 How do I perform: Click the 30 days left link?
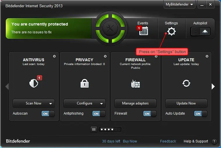click(111, 141)
